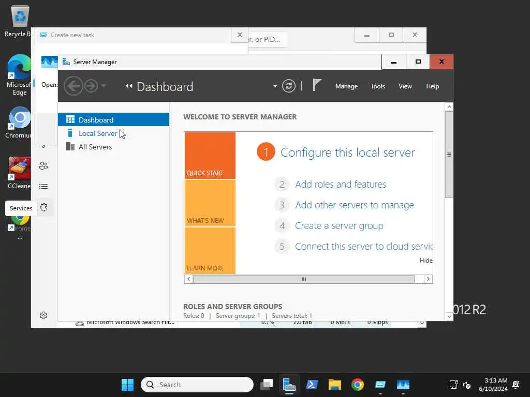Expand the dropdown arrow left of the refresh icon
This screenshot has width=530, height=397.
pos(275,86)
